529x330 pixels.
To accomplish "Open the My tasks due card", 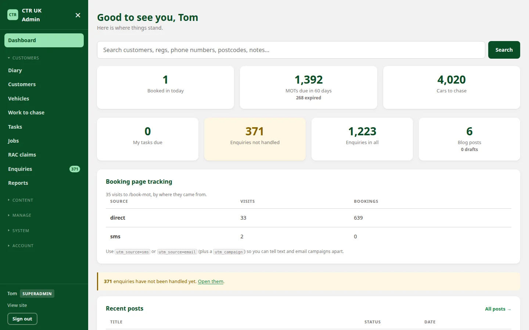I will [148, 139].
